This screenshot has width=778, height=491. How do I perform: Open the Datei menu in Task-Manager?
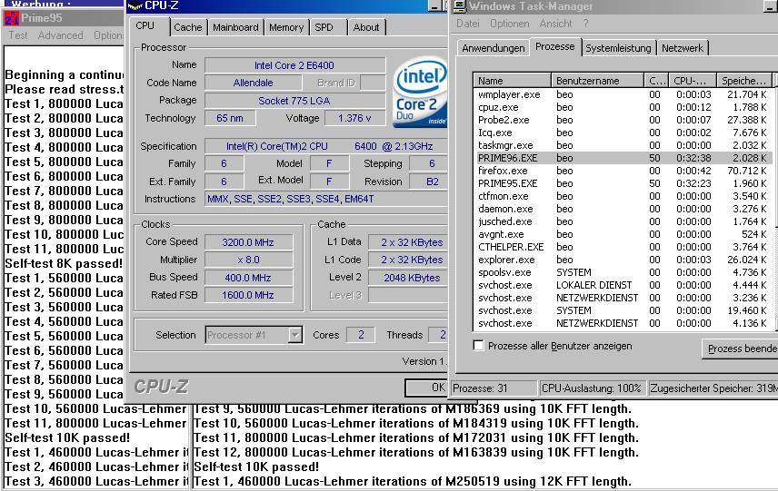click(x=467, y=24)
